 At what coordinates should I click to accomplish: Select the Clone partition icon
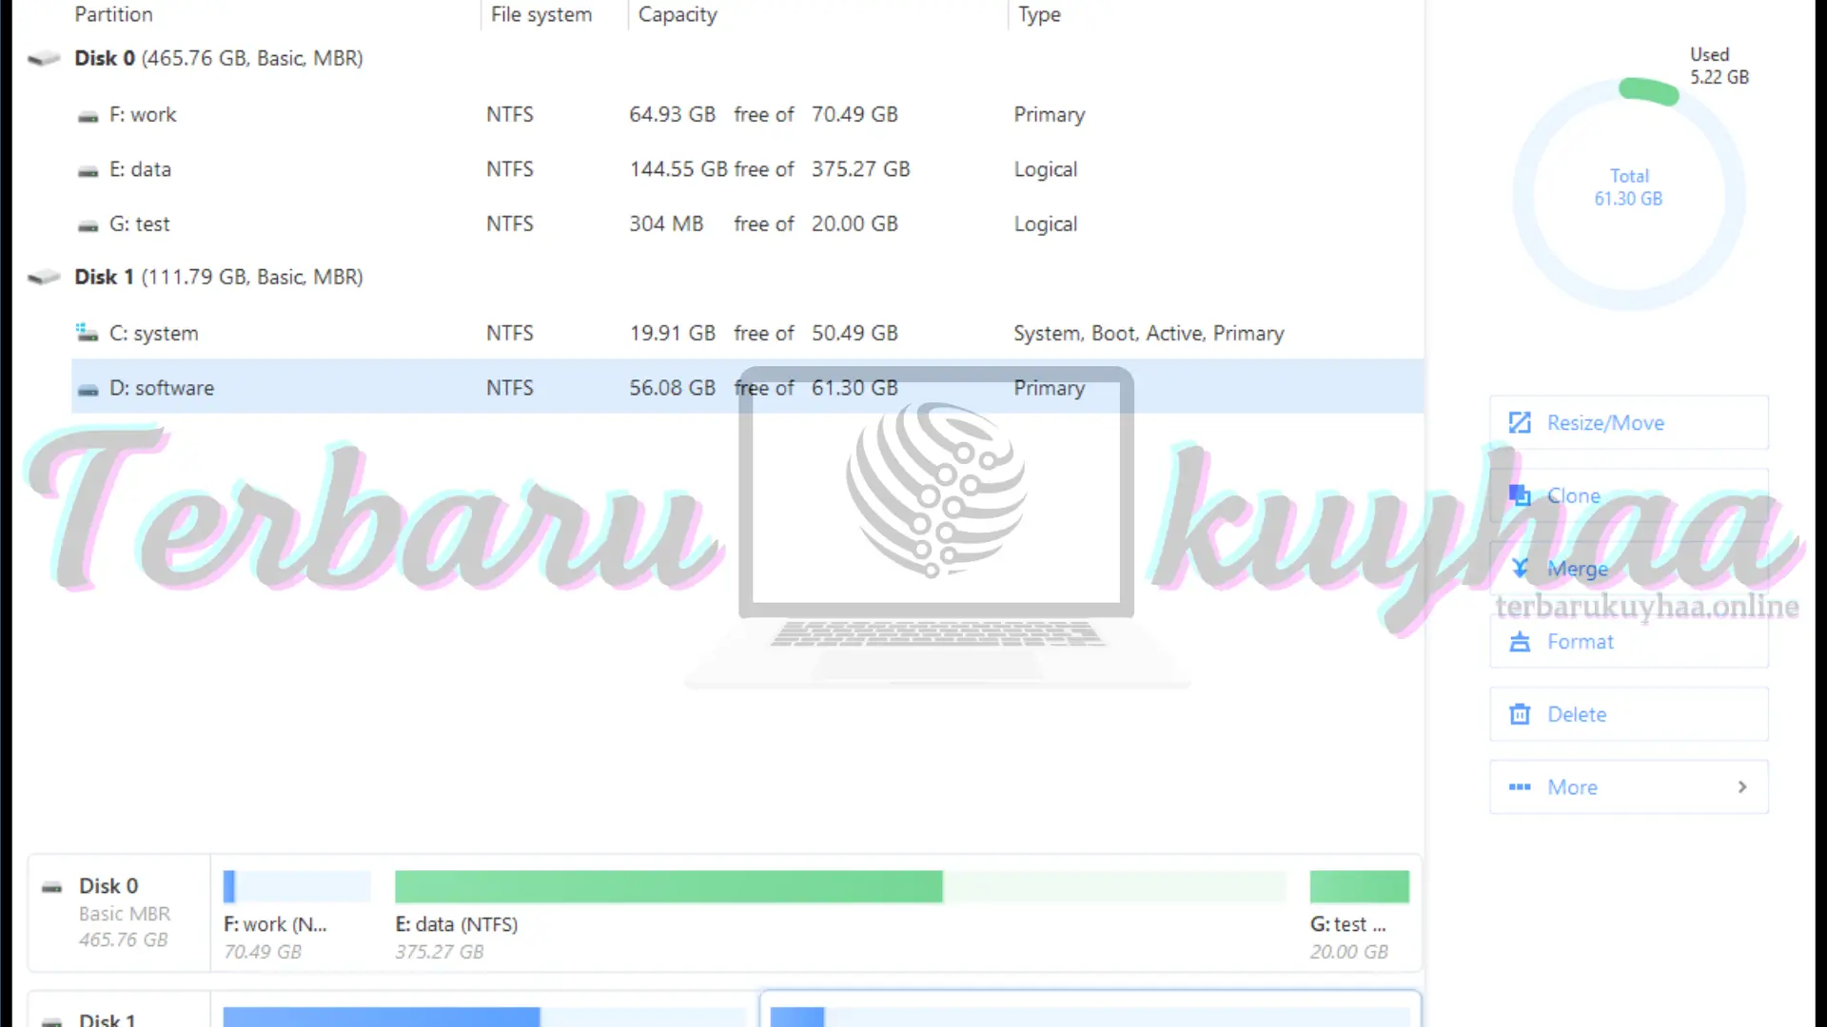coord(1520,495)
